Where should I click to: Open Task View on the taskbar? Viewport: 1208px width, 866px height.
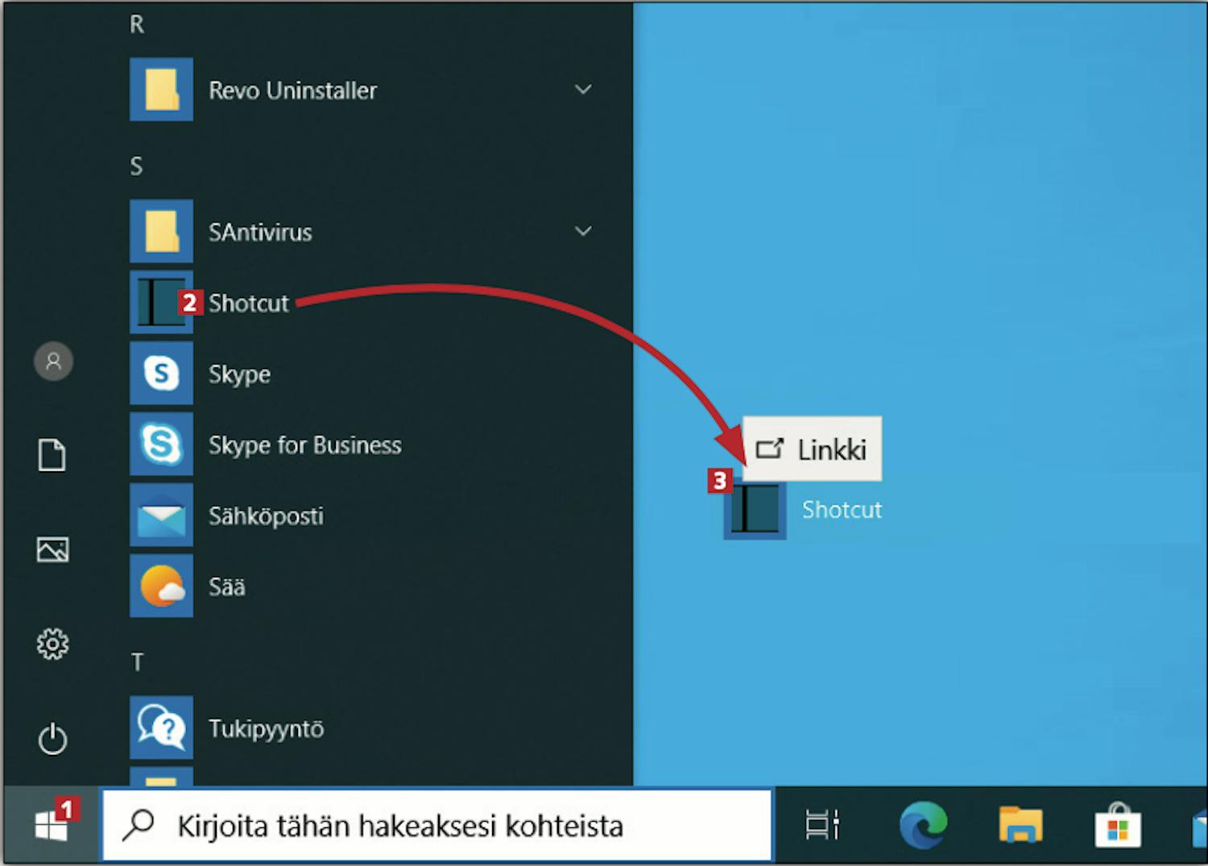(822, 825)
